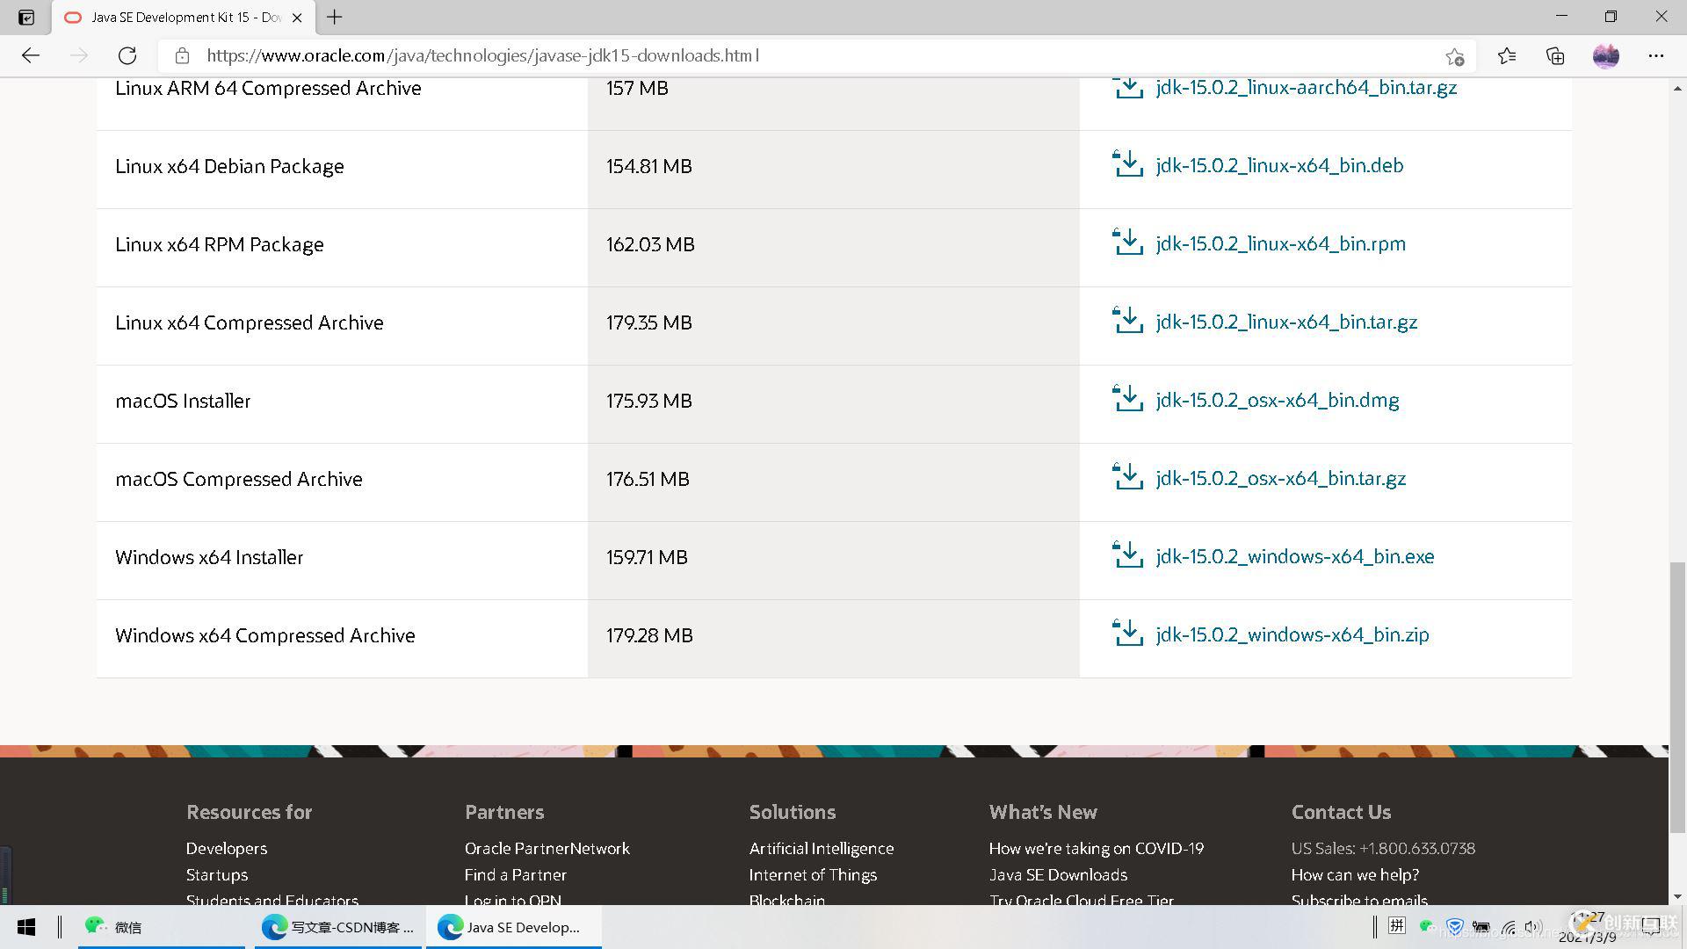Click download icon for Windows x64 Installer
This screenshot has width=1687, height=949.
coord(1127,555)
